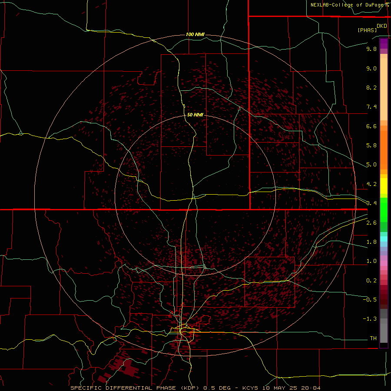Click the 6.6 scale value
Viewport: 391px width, 391px height.
coord(371,126)
